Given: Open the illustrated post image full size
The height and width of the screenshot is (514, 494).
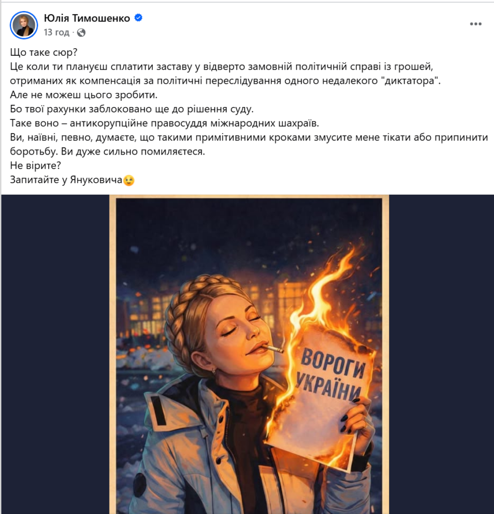Looking at the screenshot, I should [x=249, y=354].
